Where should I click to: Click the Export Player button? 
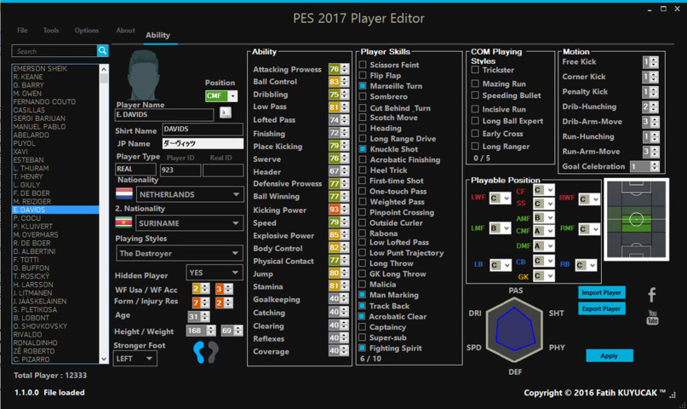coord(602,308)
